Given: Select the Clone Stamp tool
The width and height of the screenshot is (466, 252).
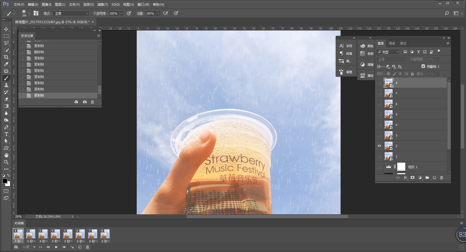Looking at the screenshot, I should click(6, 85).
